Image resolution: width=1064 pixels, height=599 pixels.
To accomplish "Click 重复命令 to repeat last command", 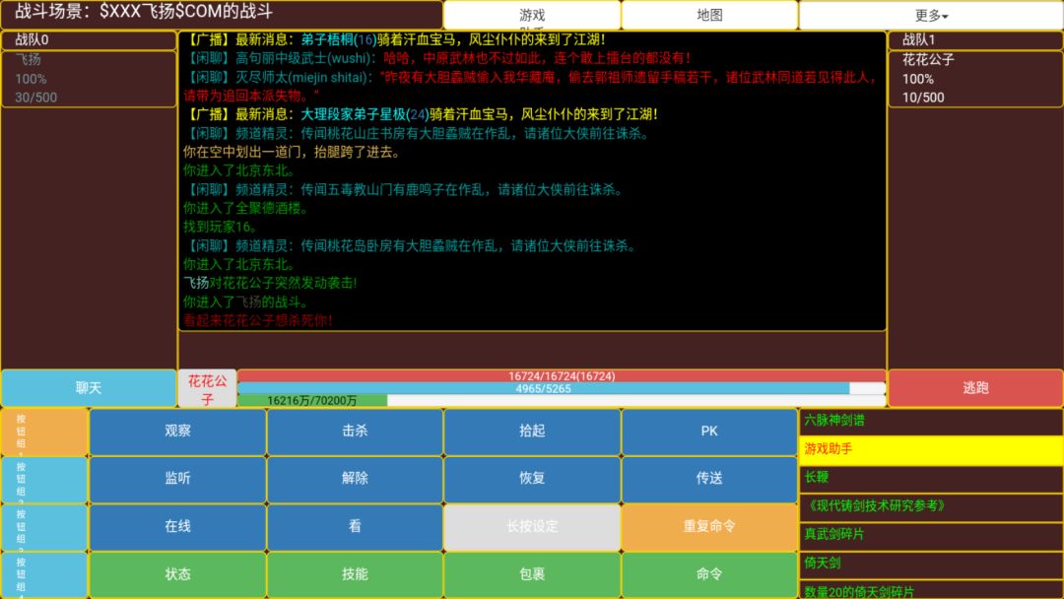I will (x=708, y=526).
